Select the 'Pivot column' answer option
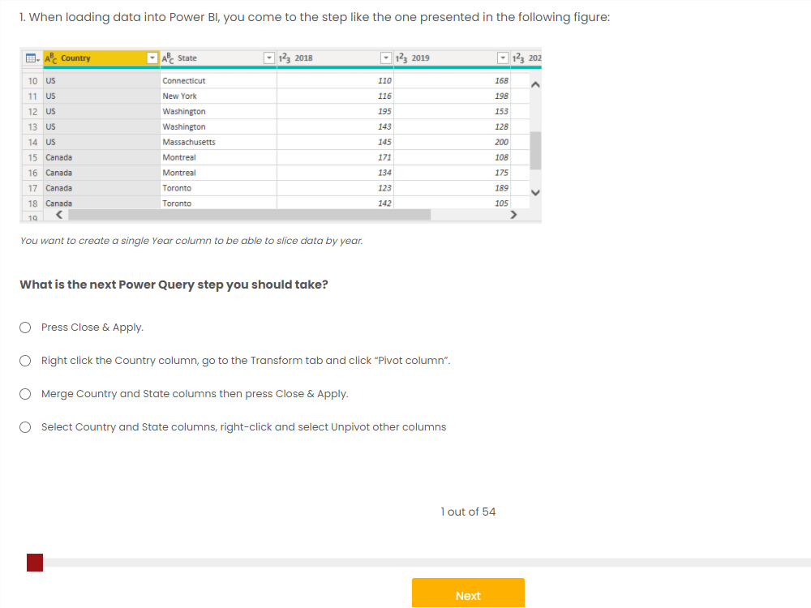The image size is (811, 608). coord(24,361)
